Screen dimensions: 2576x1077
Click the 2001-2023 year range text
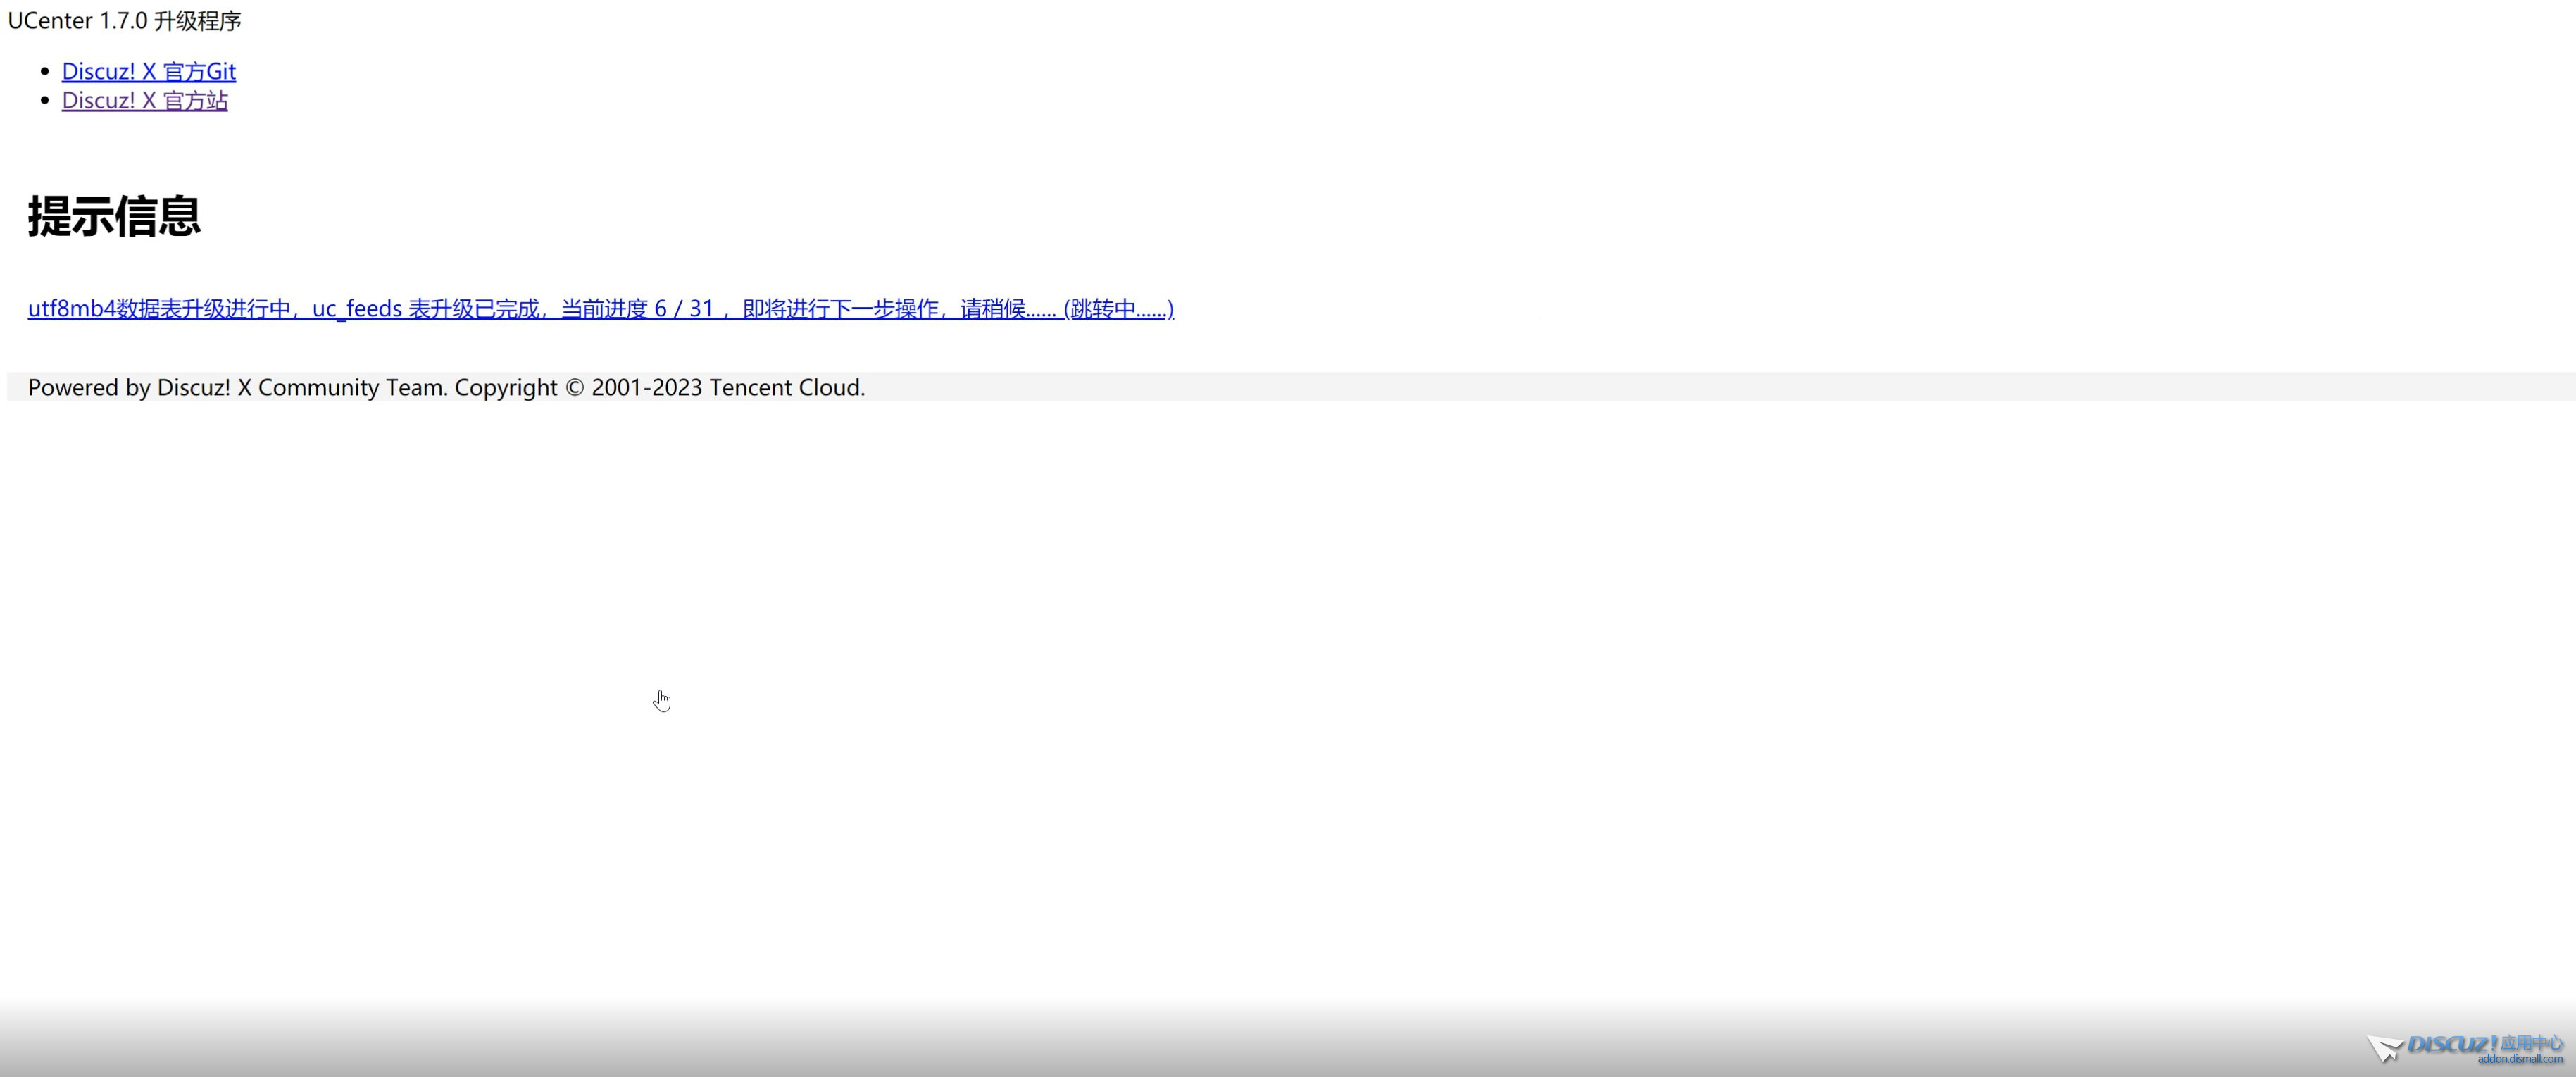(x=646, y=387)
